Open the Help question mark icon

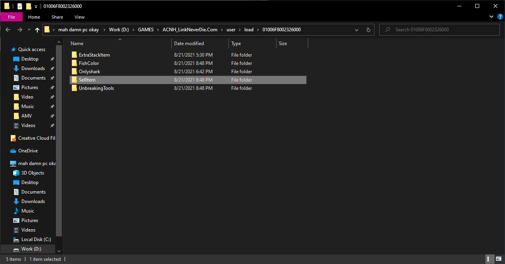point(500,17)
